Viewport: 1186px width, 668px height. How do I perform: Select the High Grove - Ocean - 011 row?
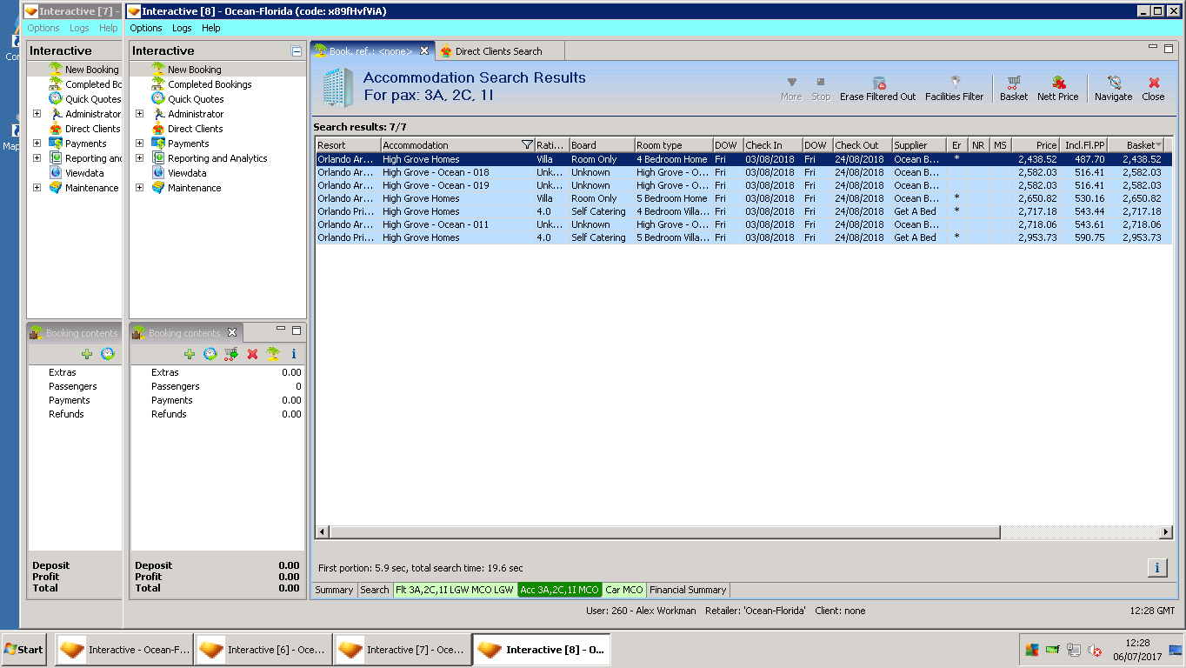[x=743, y=224]
